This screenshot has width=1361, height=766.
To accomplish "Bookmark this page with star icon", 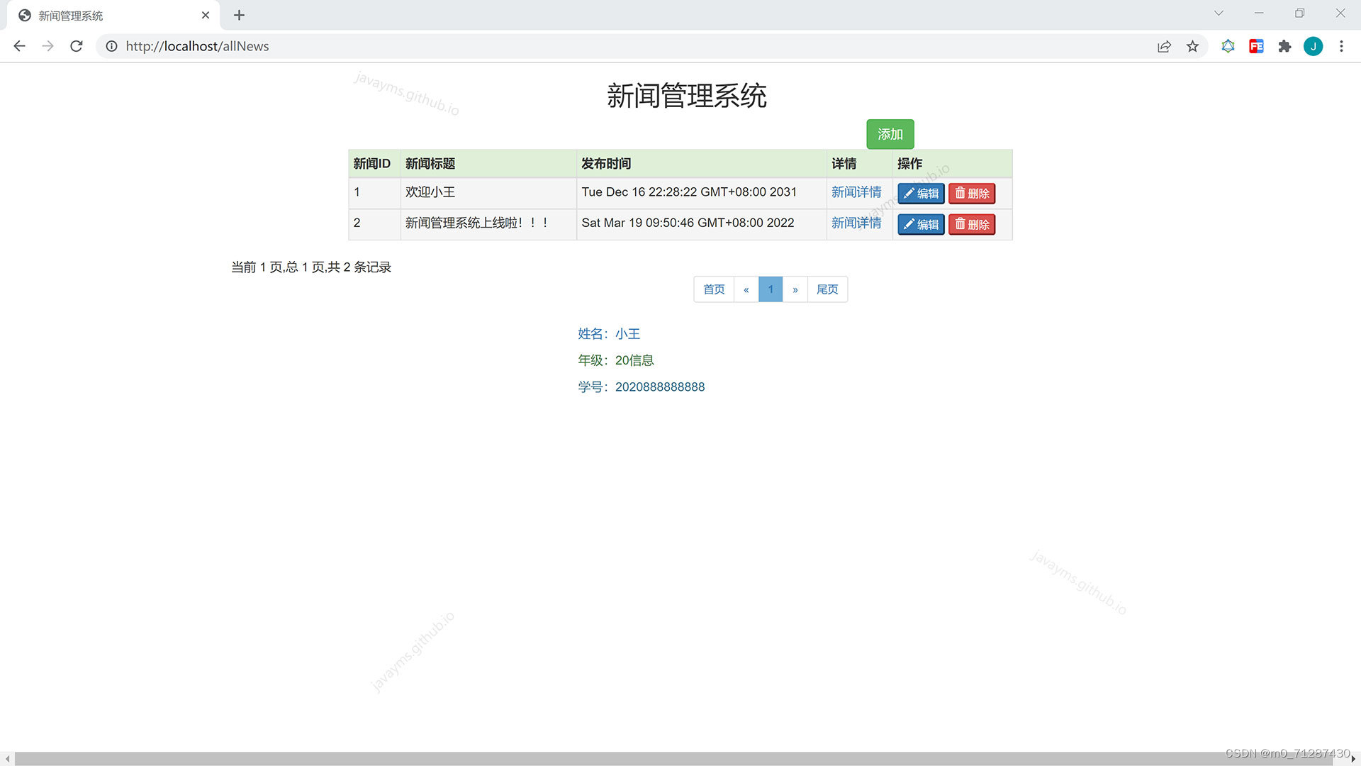I will [x=1192, y=46].
